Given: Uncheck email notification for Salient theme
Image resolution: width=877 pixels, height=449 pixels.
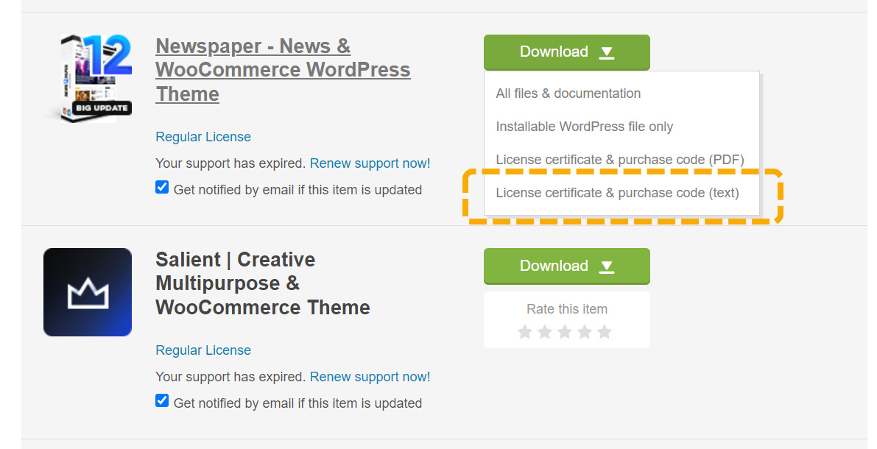Looking at the screenshot, I should [162, 401].
